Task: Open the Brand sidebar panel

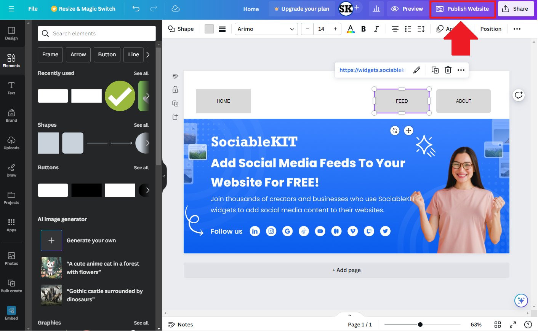Action: click(11, 116)
